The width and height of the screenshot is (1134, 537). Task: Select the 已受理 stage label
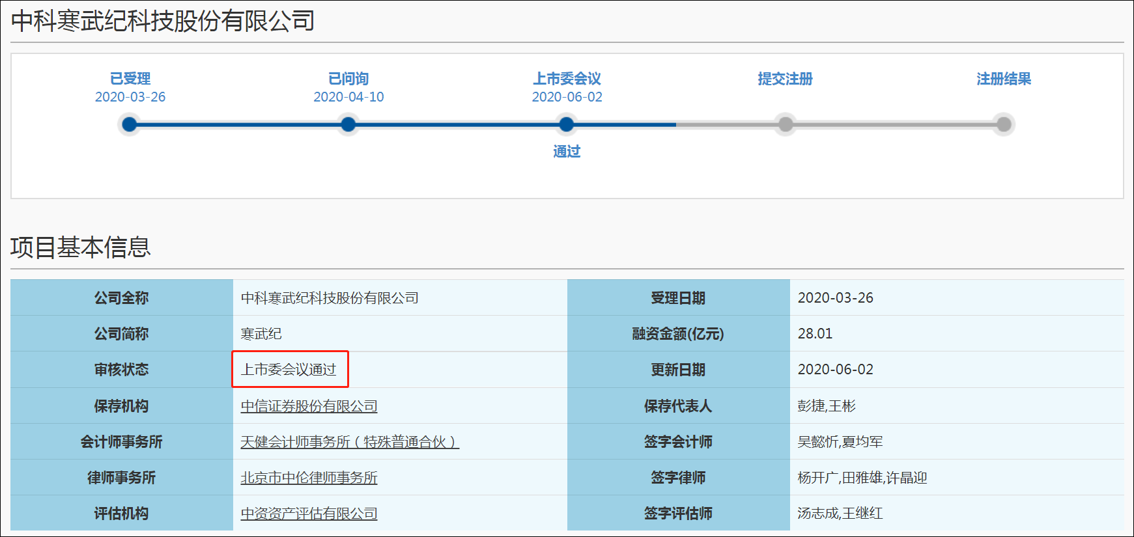coord(130,79)
